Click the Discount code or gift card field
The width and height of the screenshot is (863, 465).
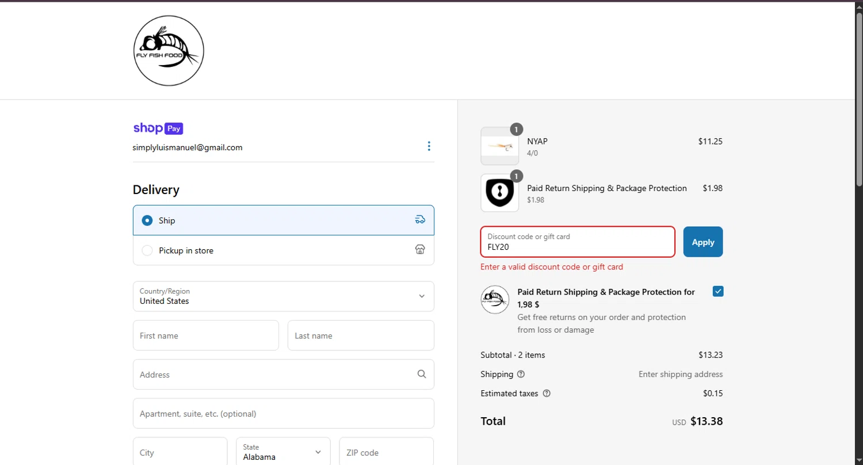pos(577,242)
